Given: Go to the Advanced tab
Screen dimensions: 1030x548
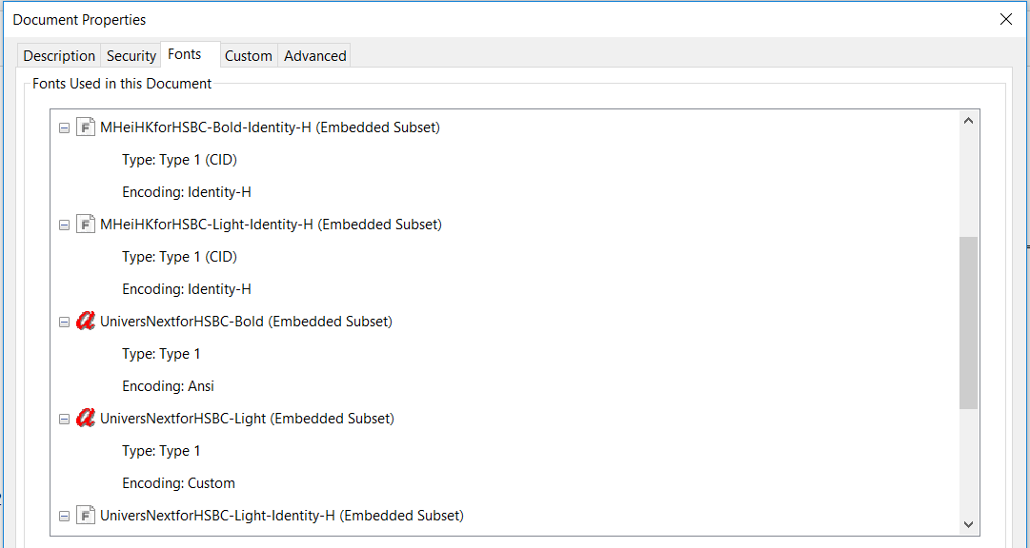Looking at the screenshot, I should (314, 56).
